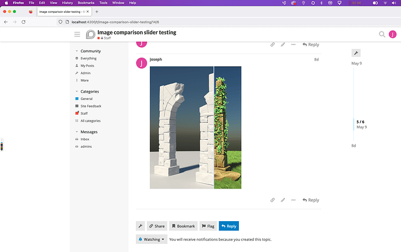Go back in Firefox

(x=6, y=22)
